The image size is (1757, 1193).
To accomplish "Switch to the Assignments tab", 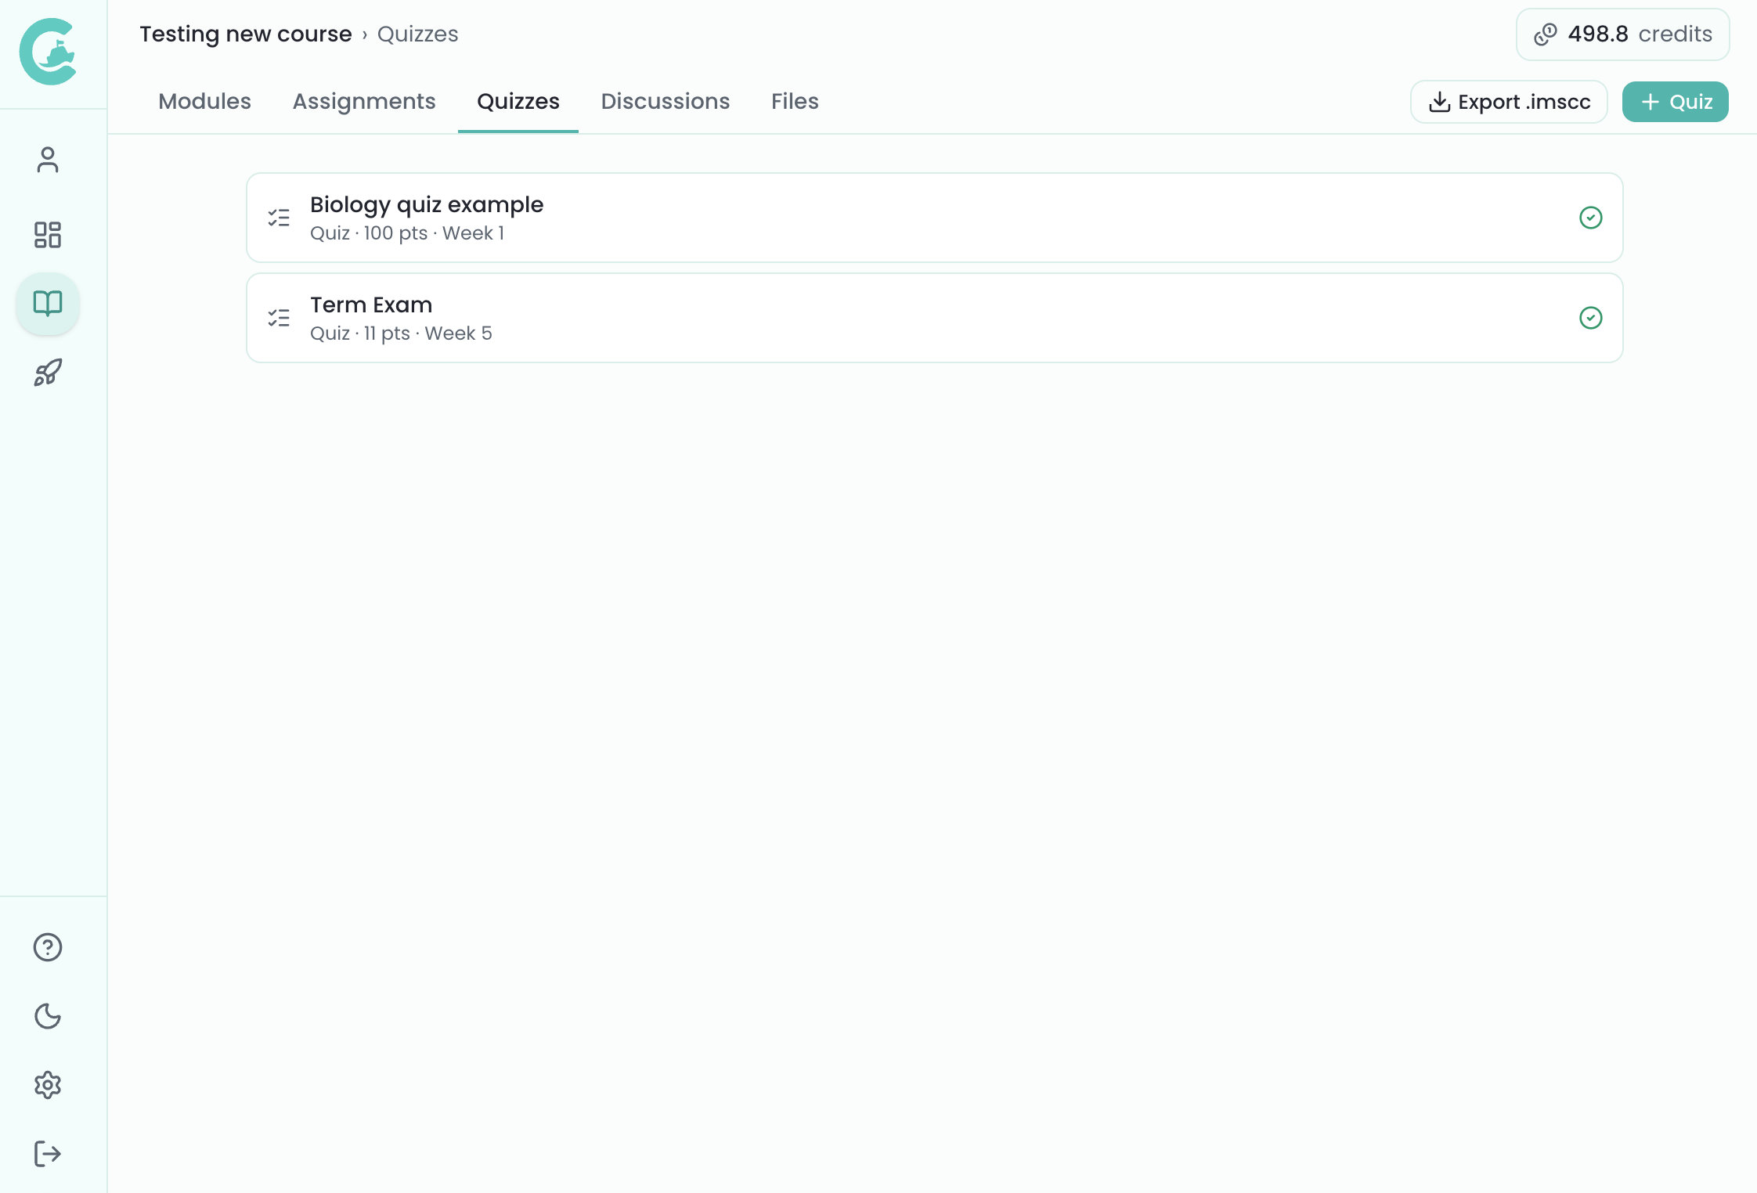I will [x=364, y=102].
